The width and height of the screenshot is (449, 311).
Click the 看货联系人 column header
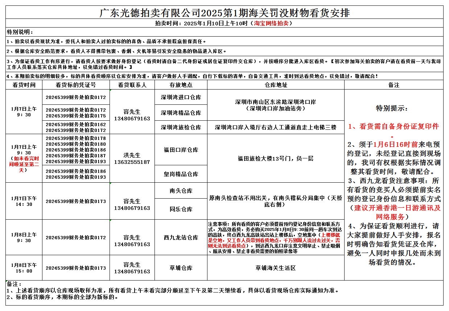click(x=132, y=85)
